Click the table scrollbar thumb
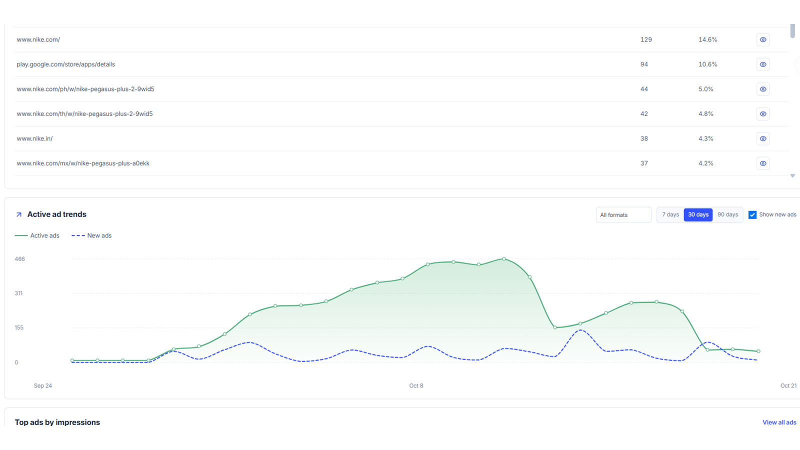 [792, 30]
